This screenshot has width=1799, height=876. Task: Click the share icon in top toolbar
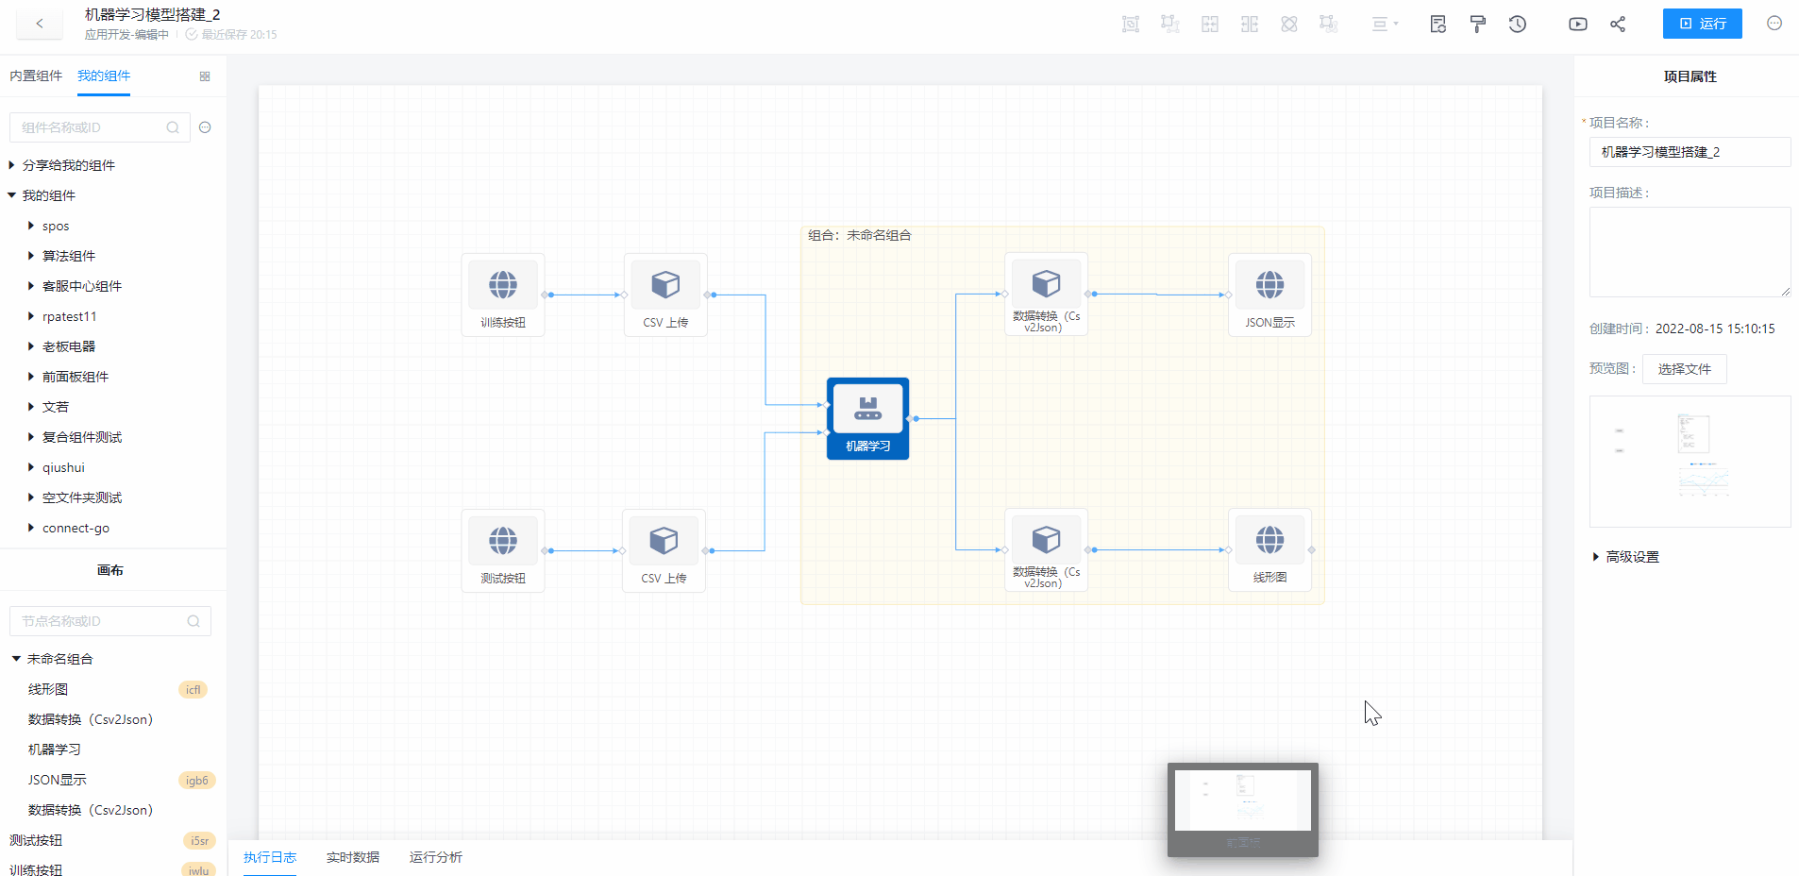tap(1618, 25)
